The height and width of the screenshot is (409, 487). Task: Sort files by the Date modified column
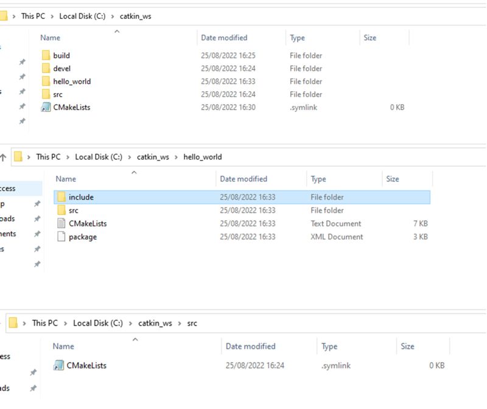coord(225,38)
